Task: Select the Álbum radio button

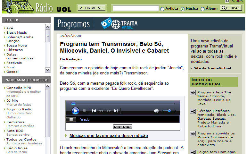Action: tap(202, 9)
